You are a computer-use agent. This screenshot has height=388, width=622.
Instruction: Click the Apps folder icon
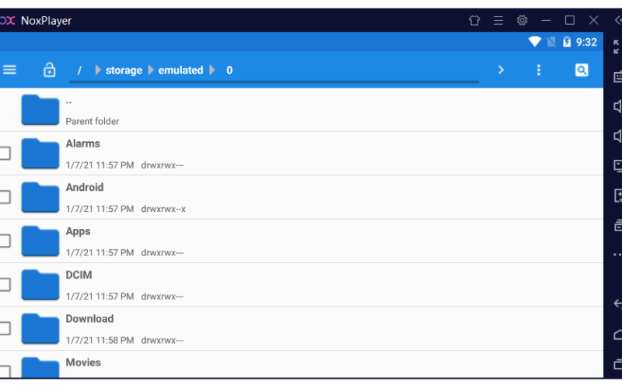40,241
